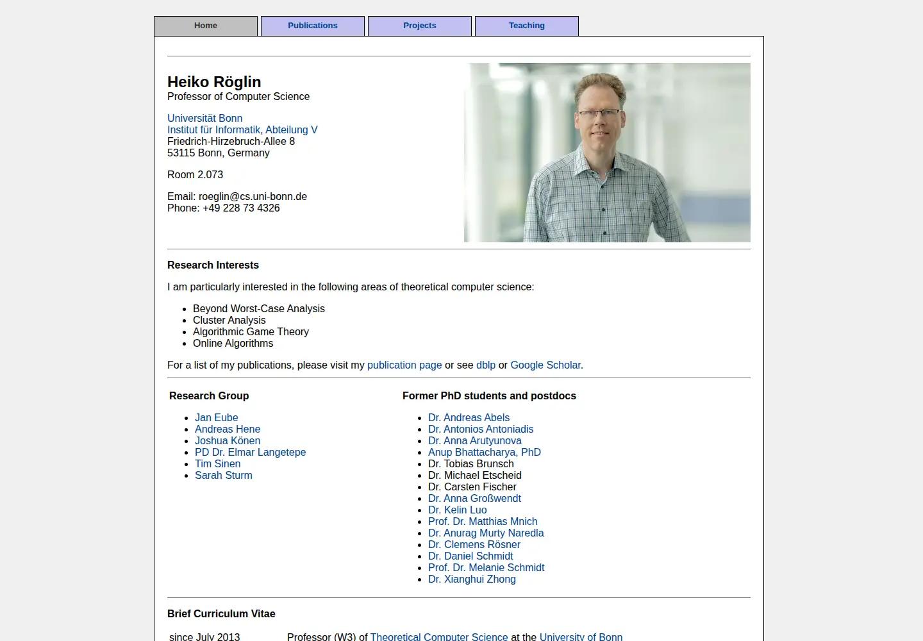923x641 pixels.
Task: Click the email roeglin@cs.uni-bonn.de text
Action: click(x=253, y=196)
